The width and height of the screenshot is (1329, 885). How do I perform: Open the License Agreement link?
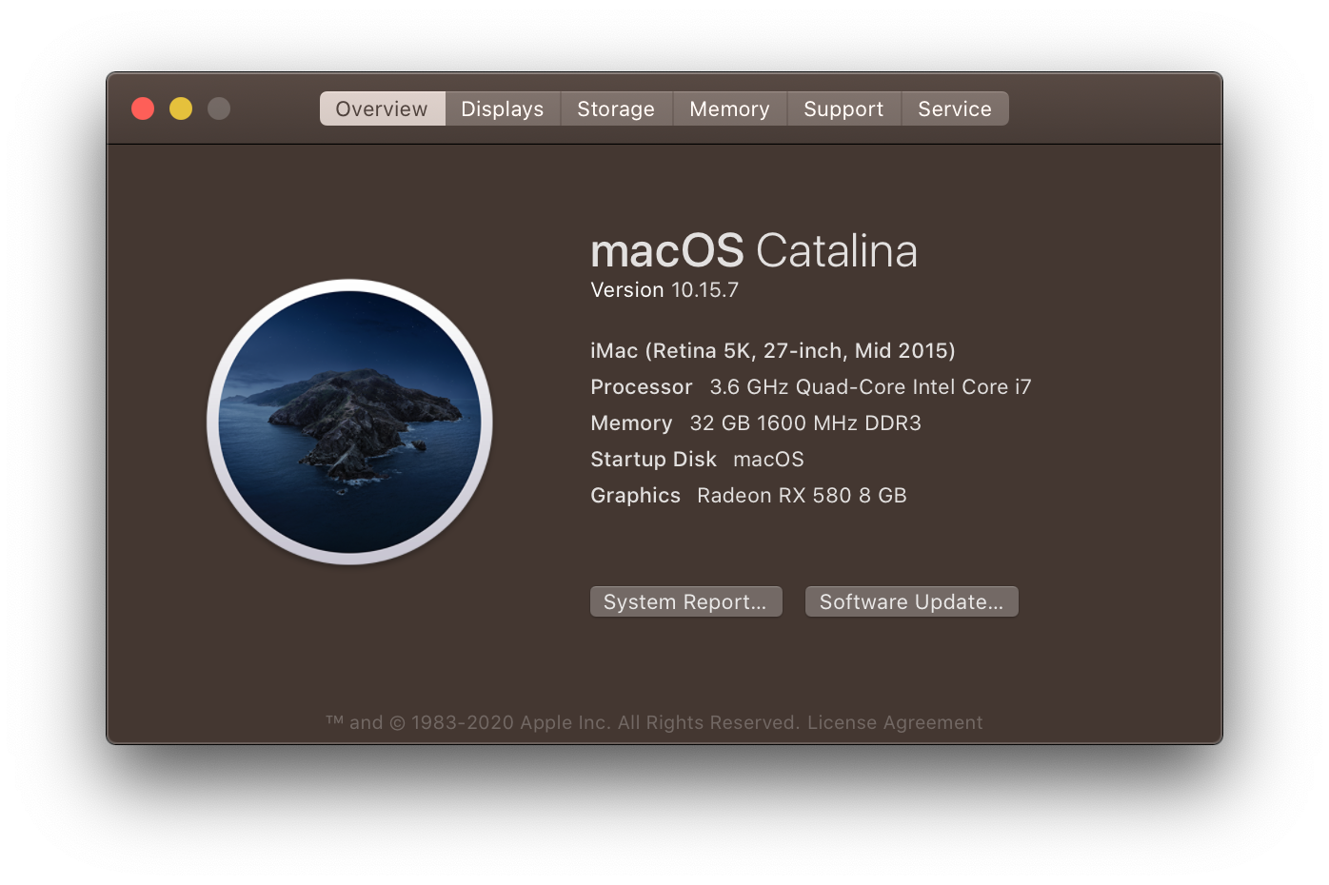(895, 722)
